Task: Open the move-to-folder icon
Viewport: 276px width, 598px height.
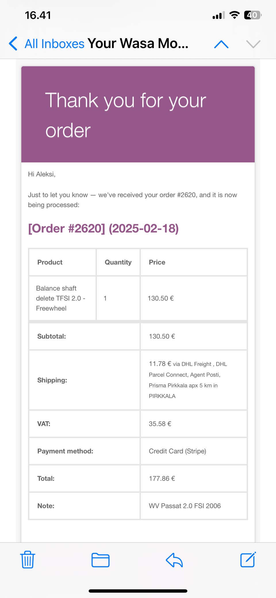Action: 100,560
